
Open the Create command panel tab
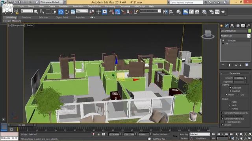pyautogui.click(x=221, y=26)
